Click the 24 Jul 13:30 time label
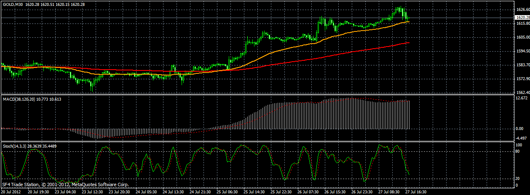This screenshot has height=195, width=530. pos(173,191)
